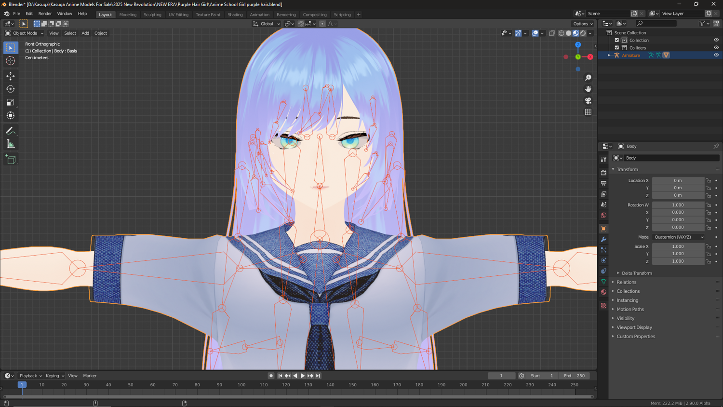The image size is (723, 407).
Task: Activate the combined Transform tool
Action: point(11,115)
